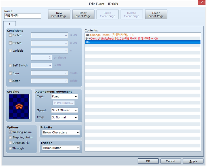The width and height of the screenshot is (207, 167).
Task: Click the first Switch selector ellipsis field
Action: pos(49,35)
